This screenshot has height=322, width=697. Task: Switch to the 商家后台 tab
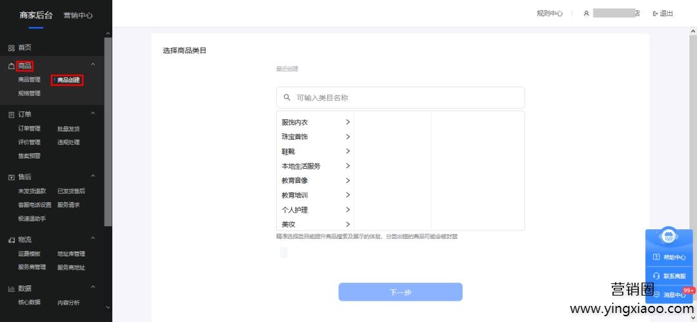(x=36, y=15)
